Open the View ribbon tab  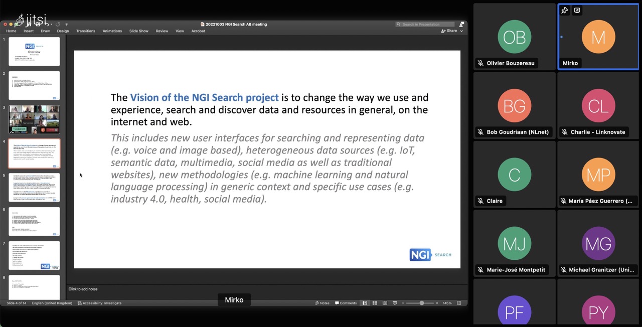click(x=180, y=31)
